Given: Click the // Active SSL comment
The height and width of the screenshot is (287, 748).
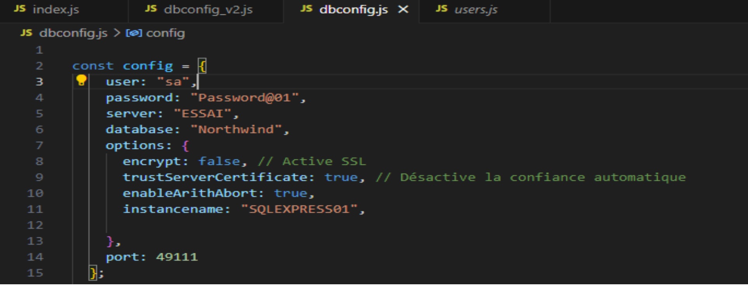Looking at the screenshot, I should tap(312, 161).
